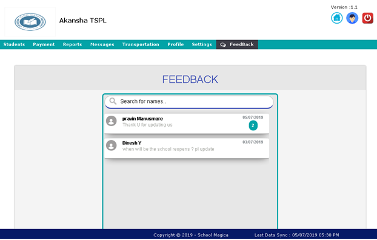Click the Akansha TSPL school name

point(82,21)
